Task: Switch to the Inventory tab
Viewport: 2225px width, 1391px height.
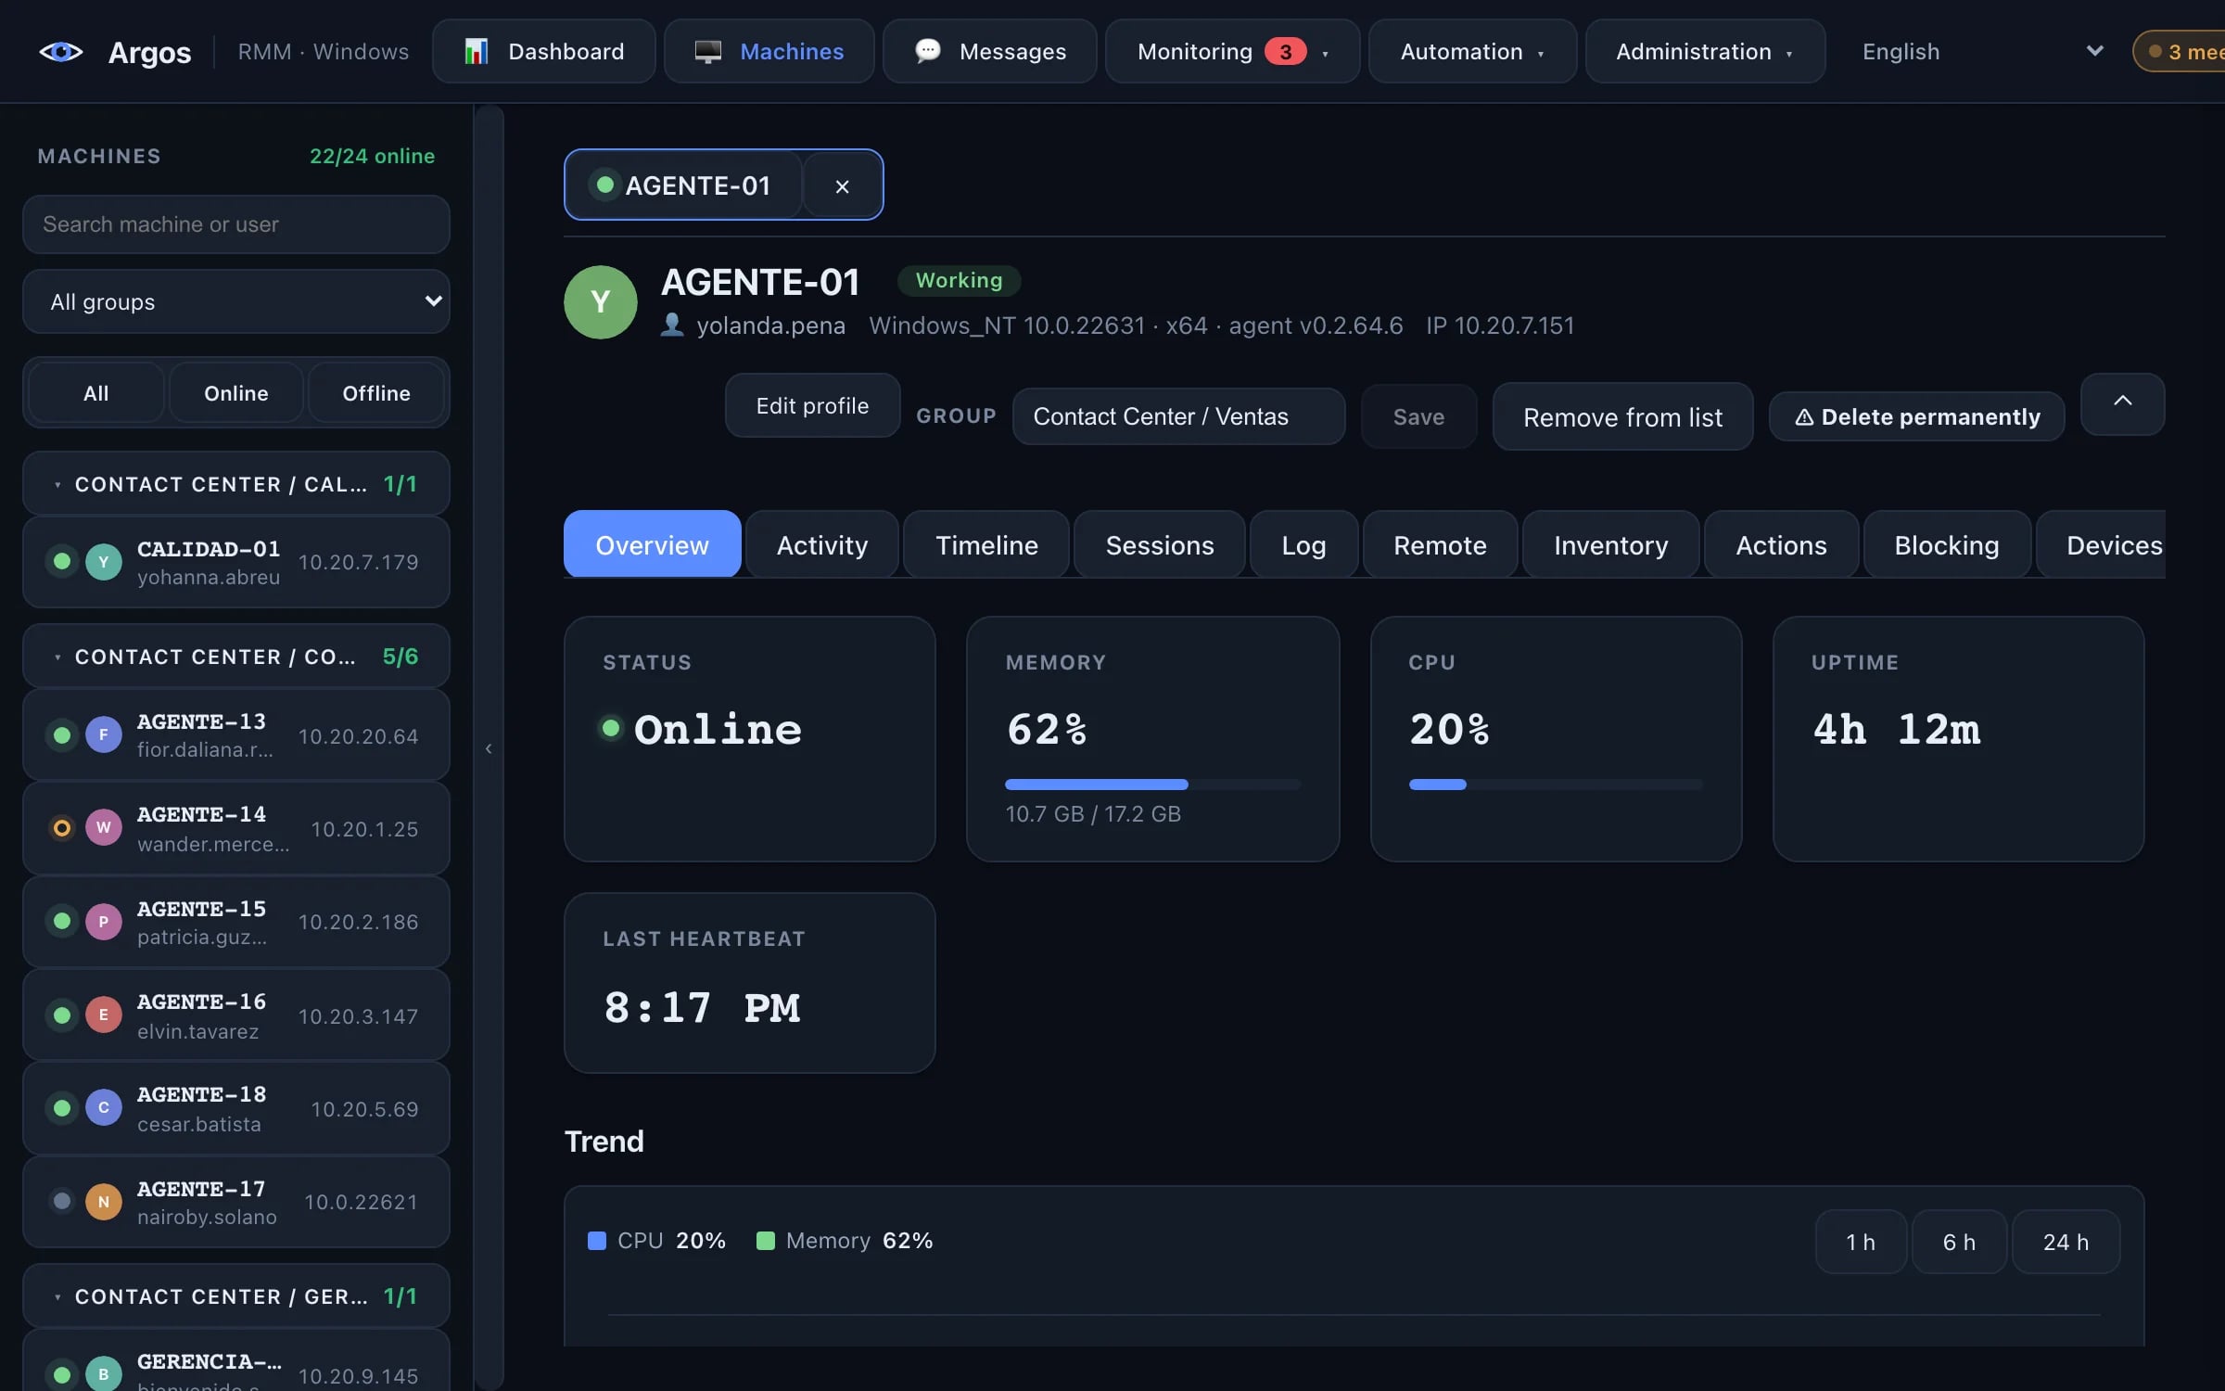Action: [1610, 544]
